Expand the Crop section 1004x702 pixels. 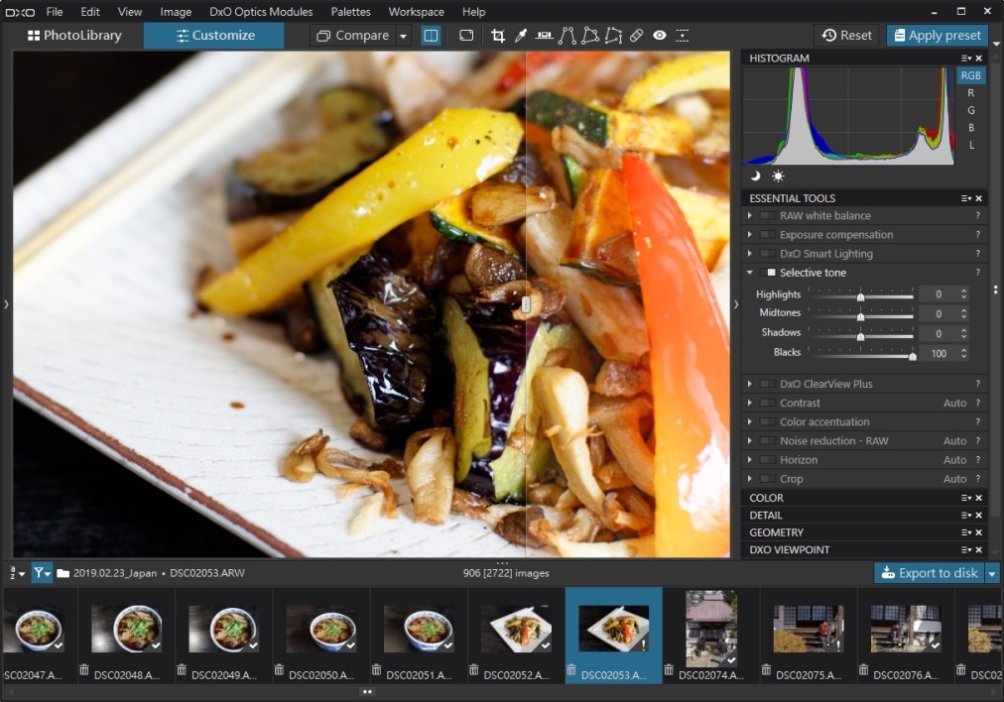point(750,479)
